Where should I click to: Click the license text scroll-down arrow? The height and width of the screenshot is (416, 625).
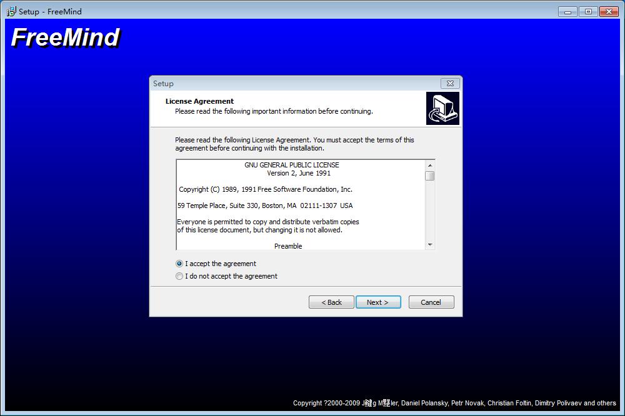click(430, 245)
